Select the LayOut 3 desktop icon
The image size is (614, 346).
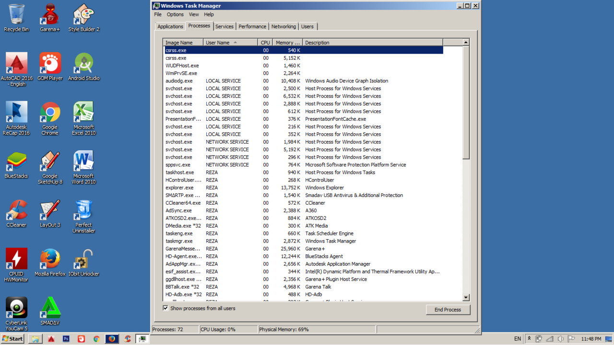click(50, 213)
